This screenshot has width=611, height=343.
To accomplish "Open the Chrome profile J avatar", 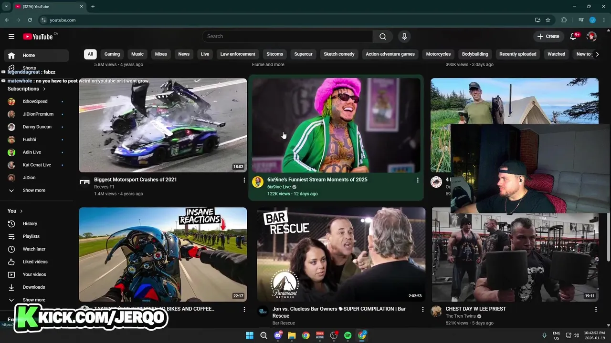I will [592, 20].
